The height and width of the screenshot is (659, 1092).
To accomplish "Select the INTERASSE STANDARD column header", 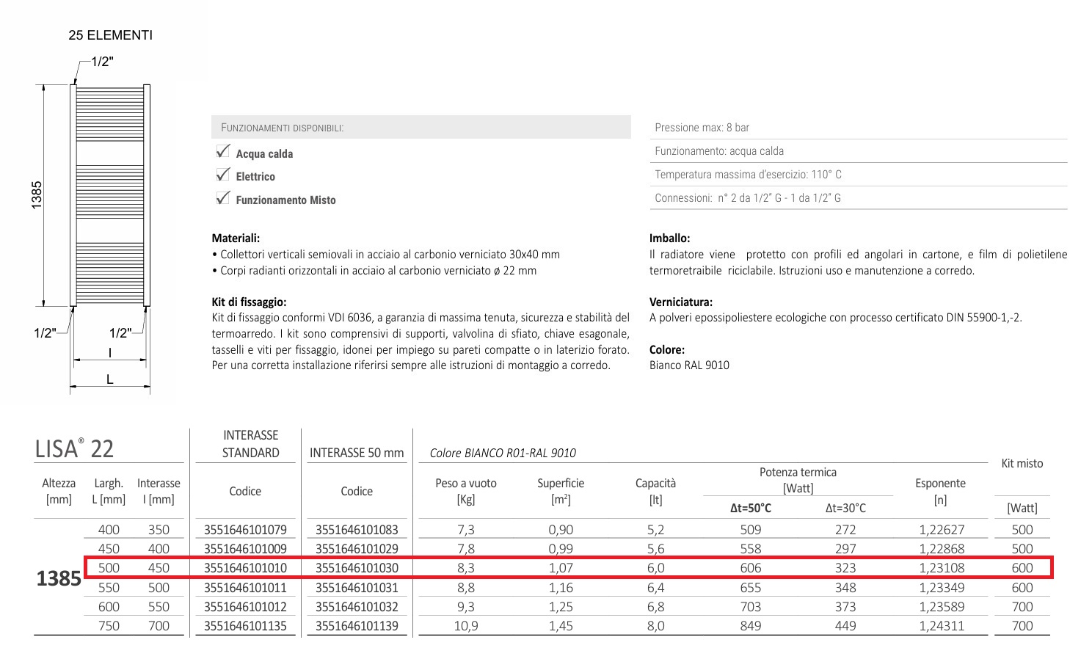I will (250, 444).
